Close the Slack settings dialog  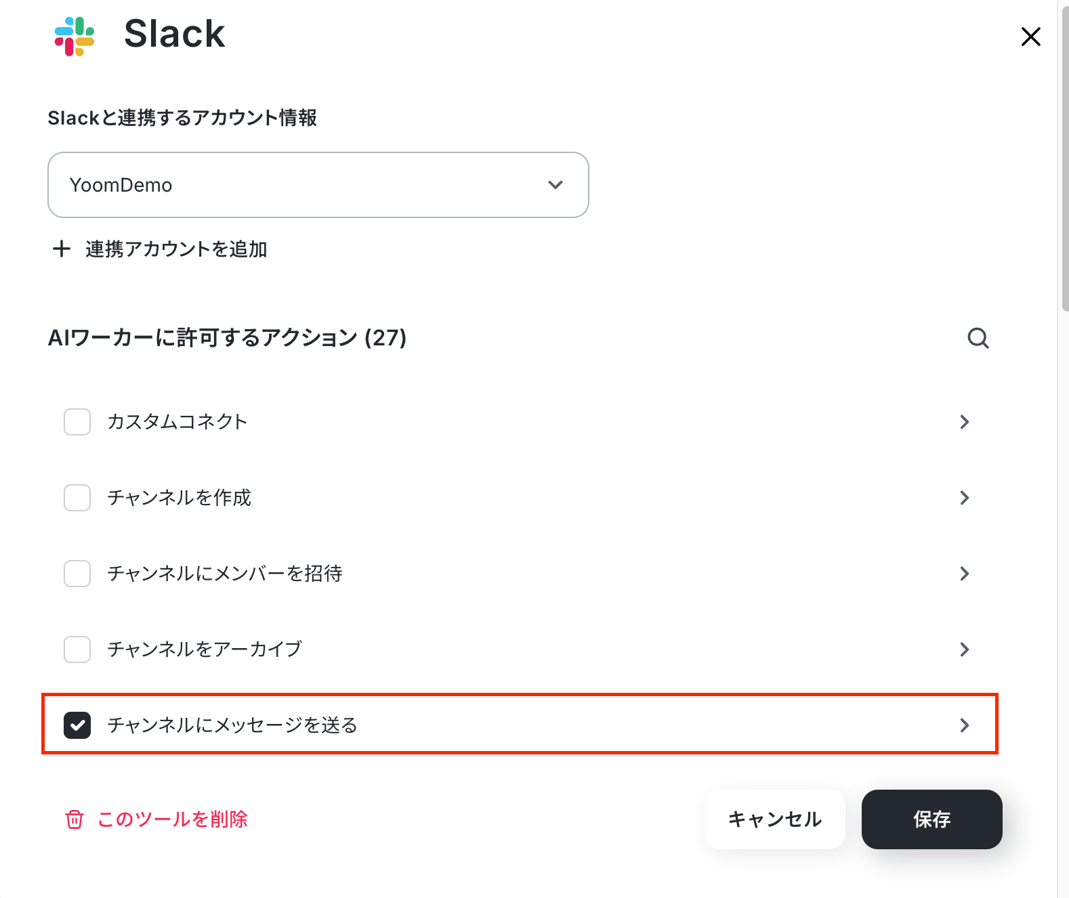pyautogui.click(x=1030, y=37)
